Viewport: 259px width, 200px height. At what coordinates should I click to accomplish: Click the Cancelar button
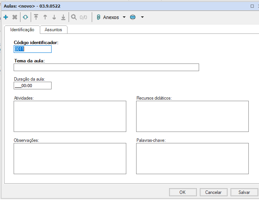coord(213,192)
